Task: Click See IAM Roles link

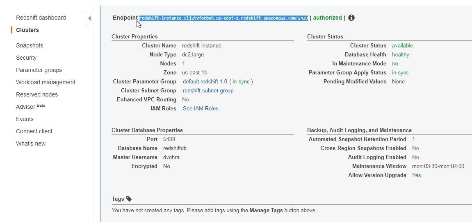Action: click(x=201, y=109)
